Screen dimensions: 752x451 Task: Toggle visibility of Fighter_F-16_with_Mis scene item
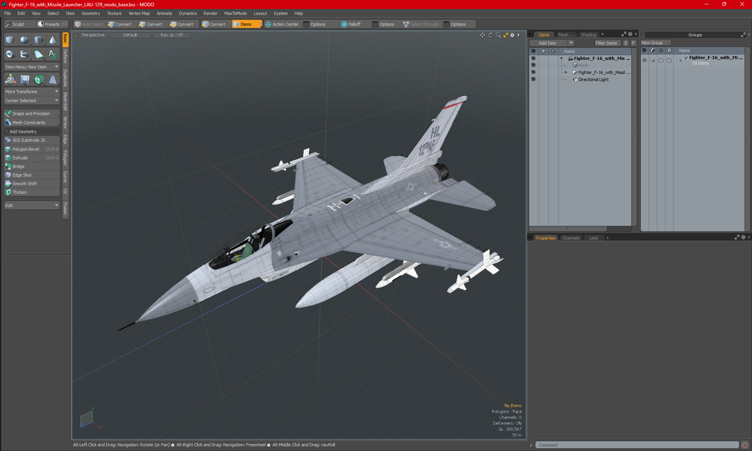(533, 58)
